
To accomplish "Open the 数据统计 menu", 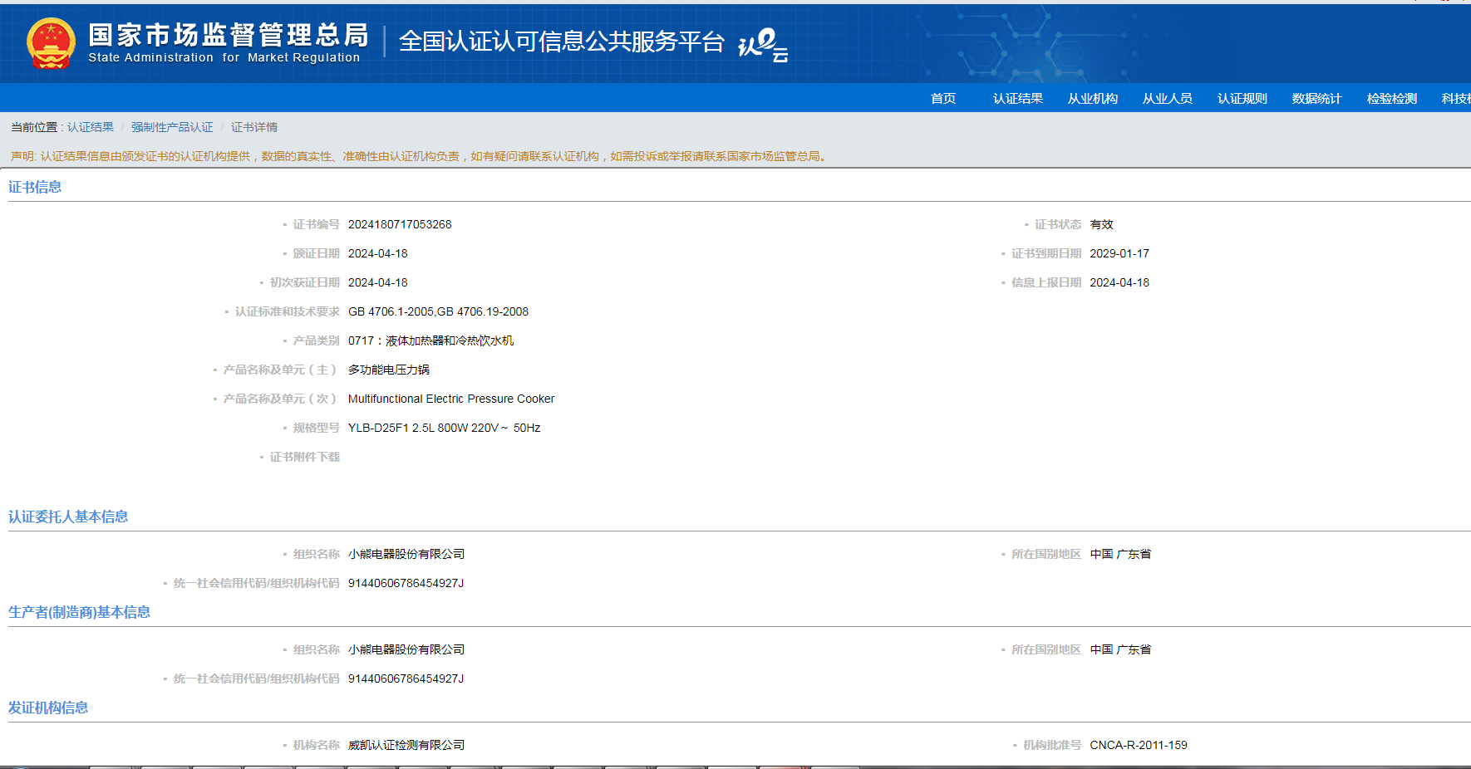I will [1317, 99].
